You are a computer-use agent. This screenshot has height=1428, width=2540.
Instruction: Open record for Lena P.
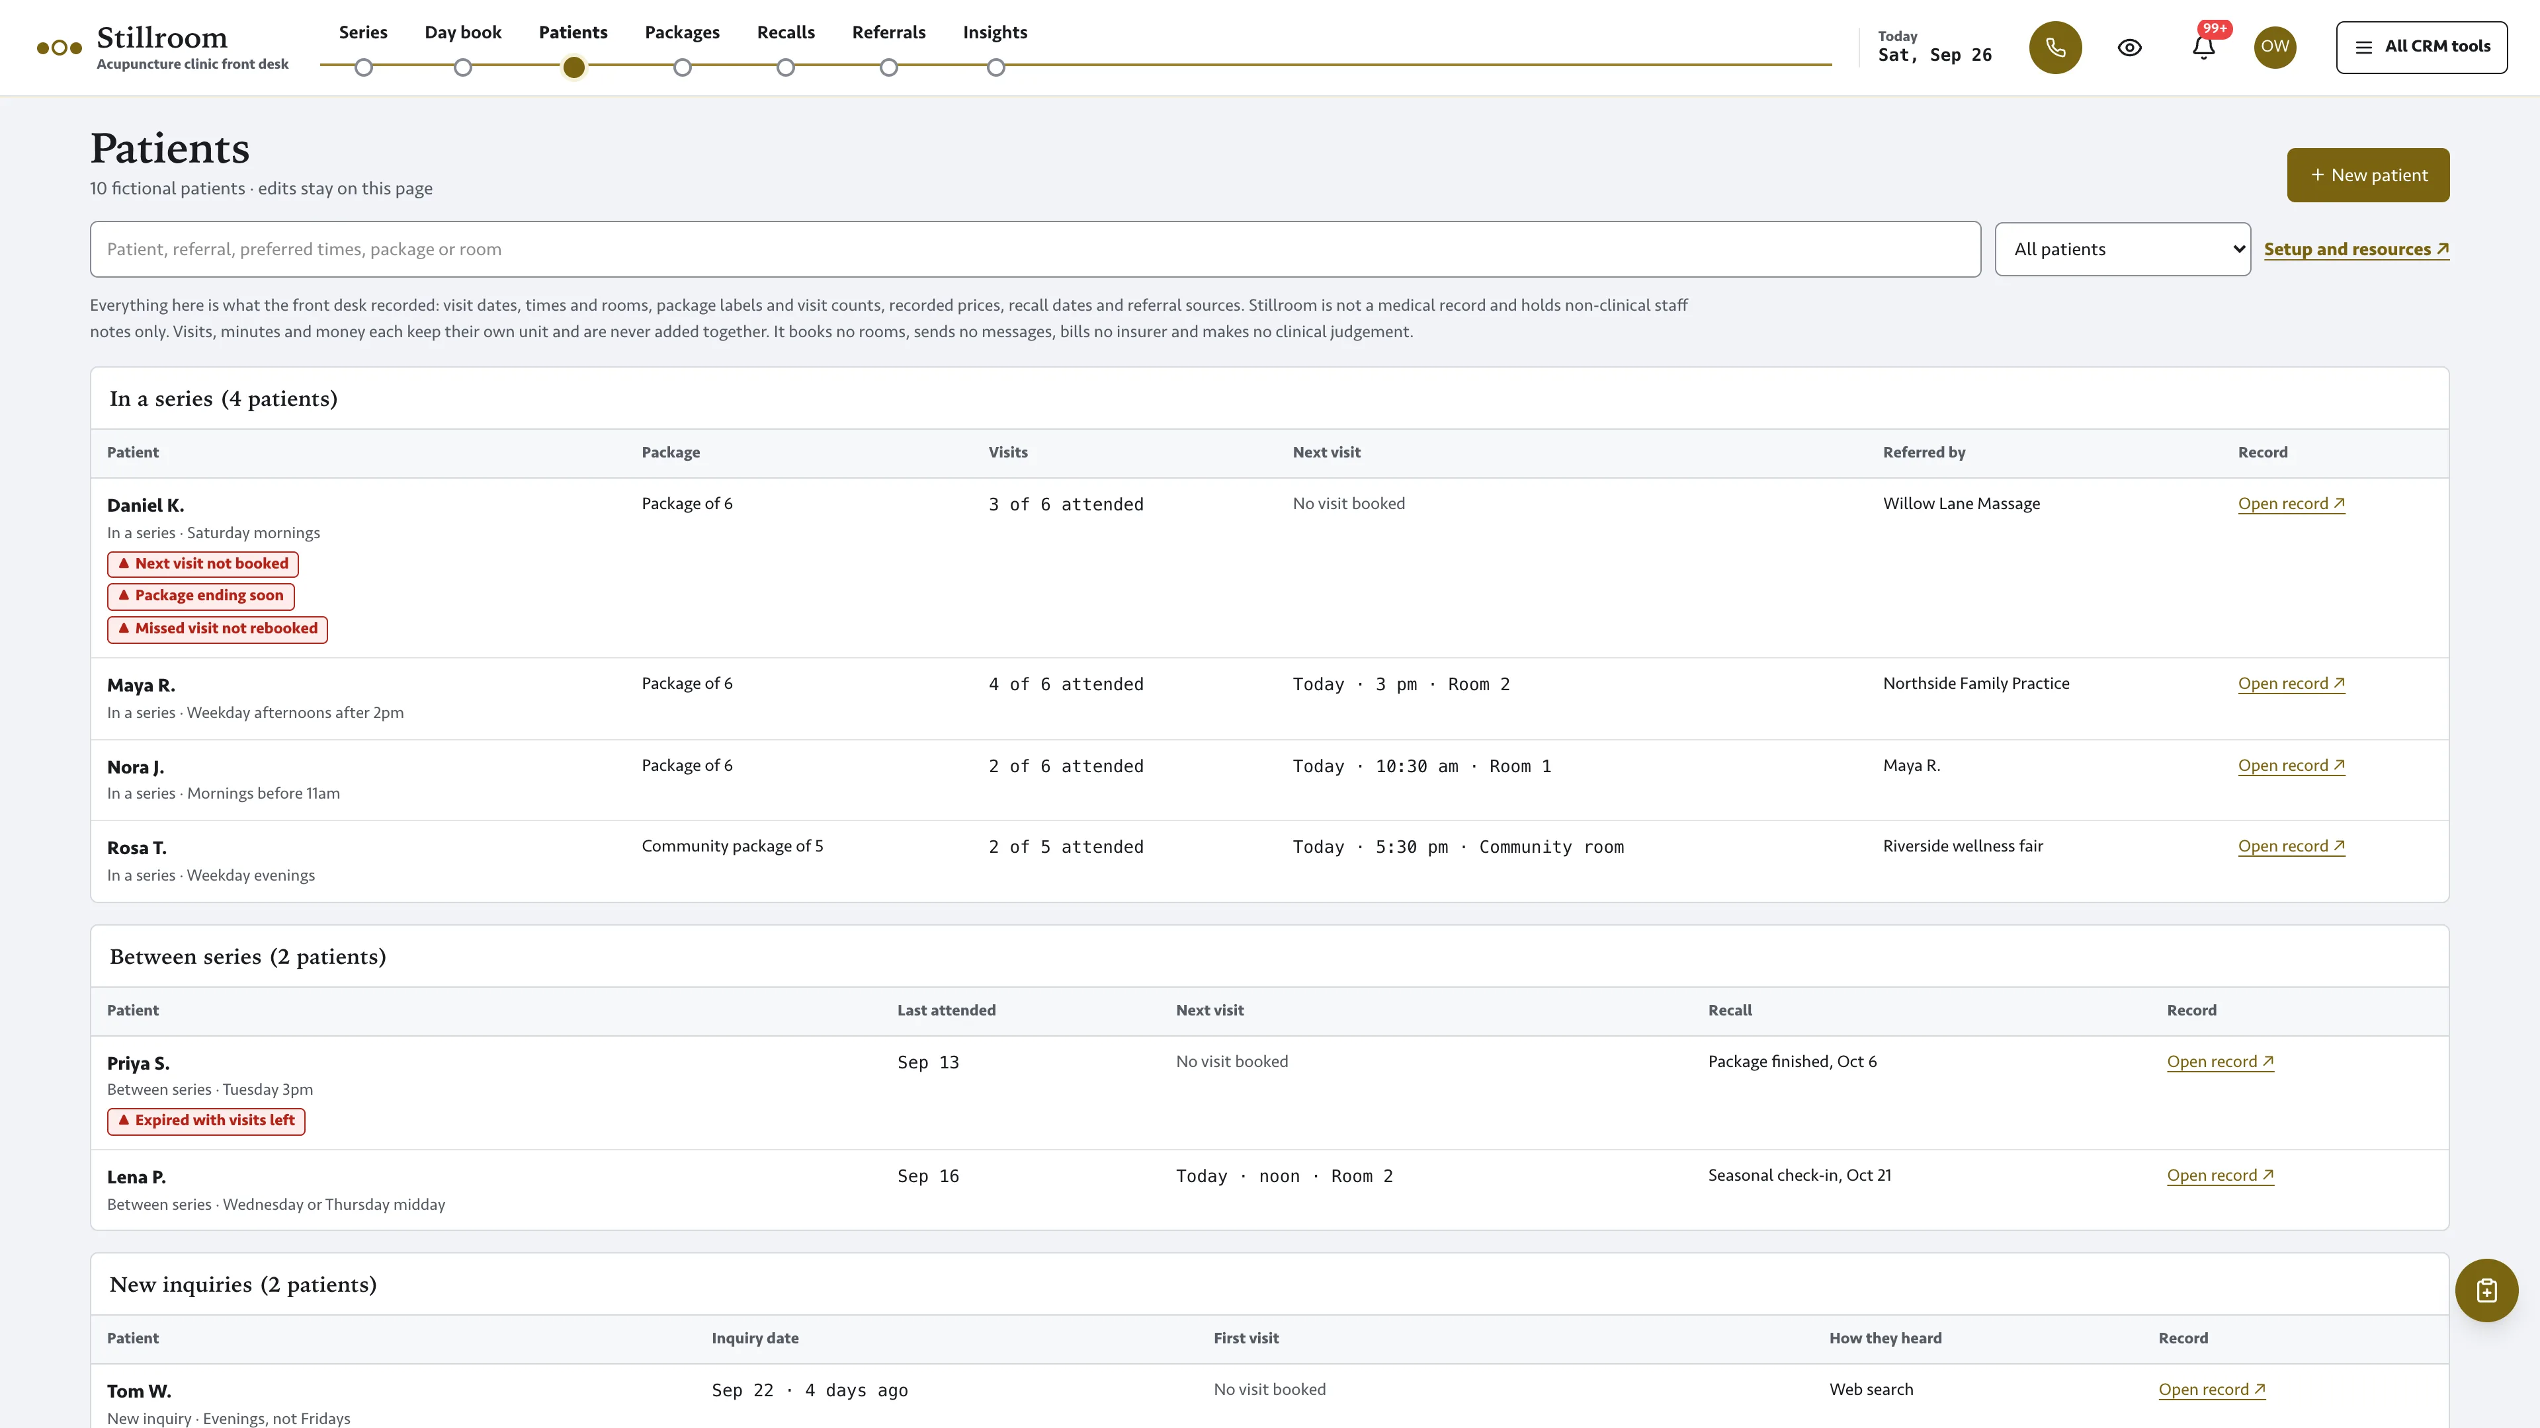click(x=2220, y=1175)
